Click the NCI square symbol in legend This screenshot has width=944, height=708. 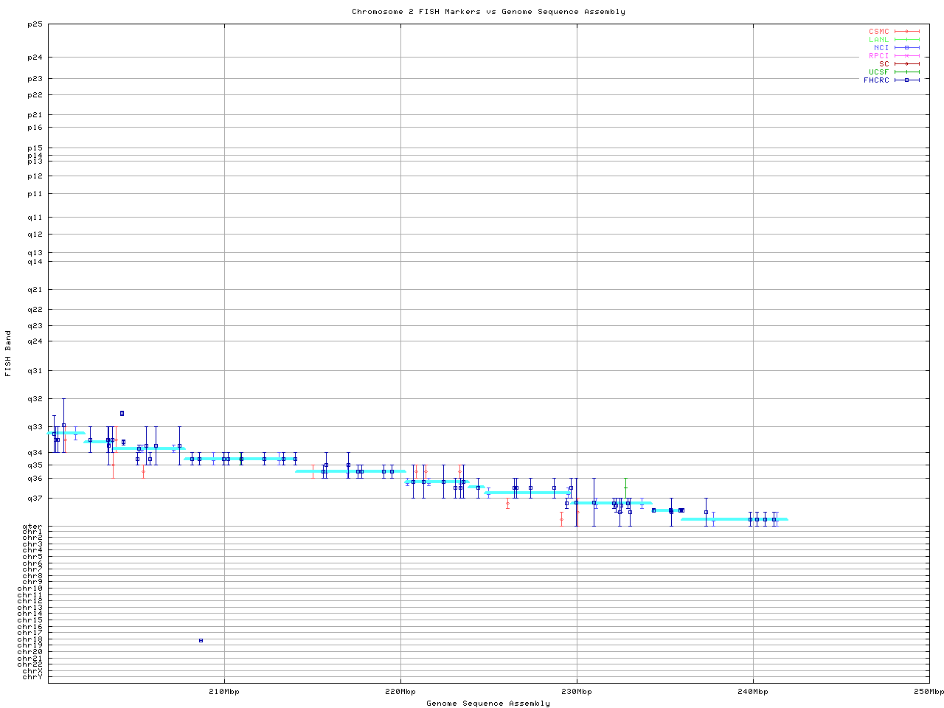pyautogui.click(x=906, y=48)
